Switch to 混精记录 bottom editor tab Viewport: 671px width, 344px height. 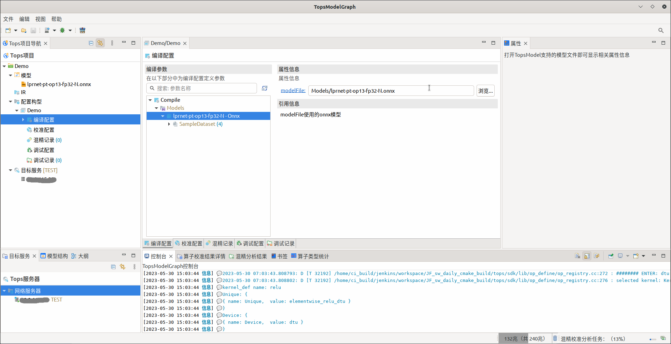click(x=219, y=243)
